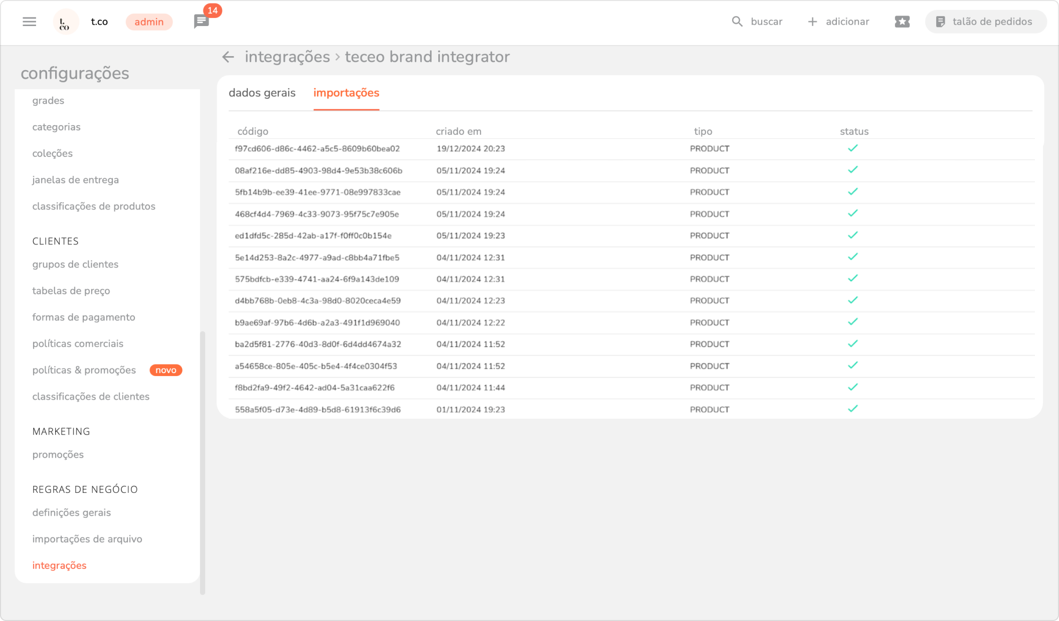Screen dimensions: 1059x621
Task: Click integrações breadcrumb link
Action: tap(287, 57)
